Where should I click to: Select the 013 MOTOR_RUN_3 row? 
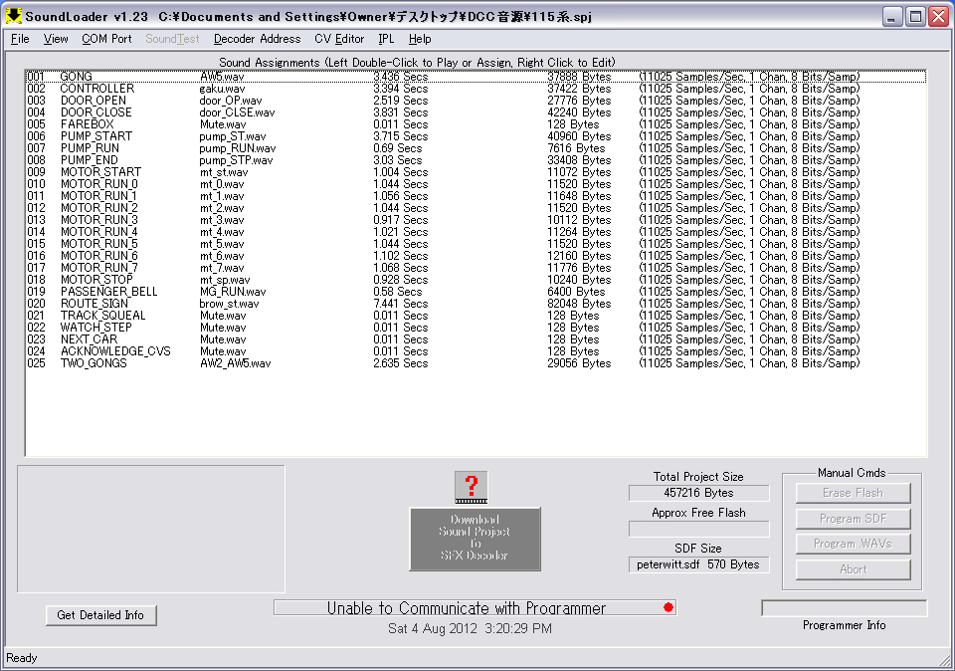coord(476,220)
